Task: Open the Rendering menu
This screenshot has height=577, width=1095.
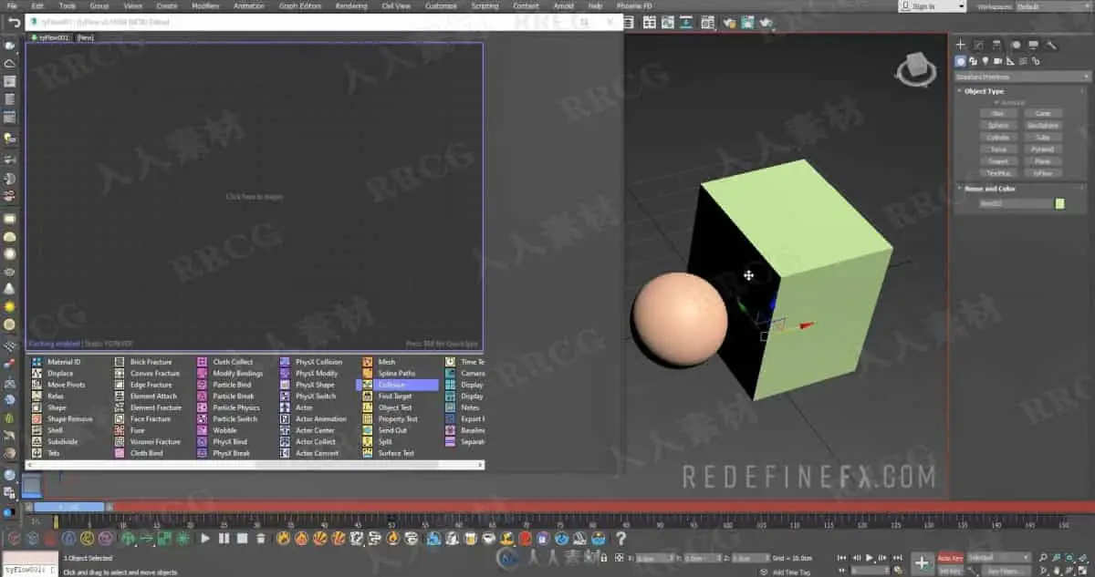Action: coord(351,5)
